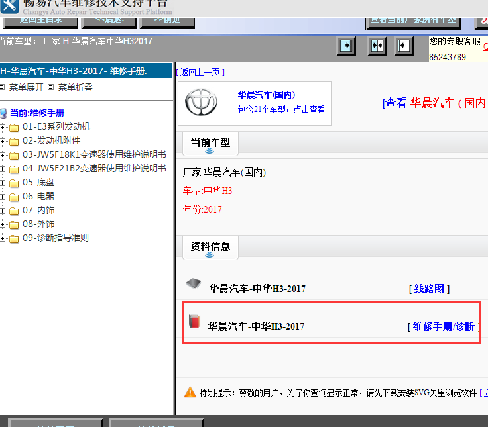Click the 当前:维修手册 tree root icon
The height and width of the screenshot is (427, 488).
pos(3,113)
